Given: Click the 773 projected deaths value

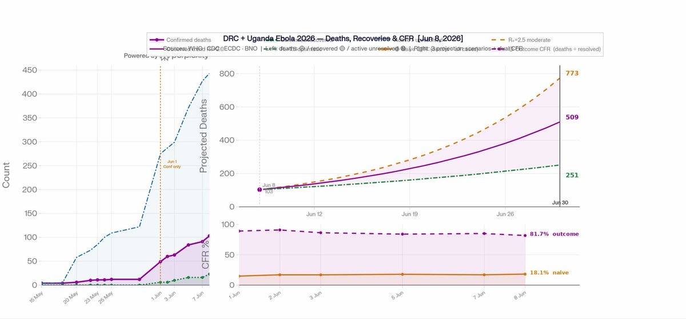Looking at the screenshot, I should tap(572, 73).
